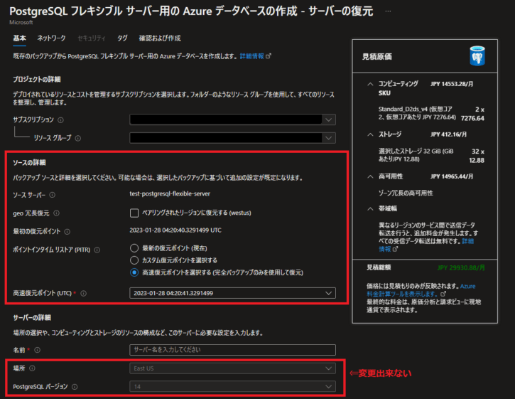The image size is (515, 399).
Task: Click the 名前 server name input field
Action: pos(232,350)
